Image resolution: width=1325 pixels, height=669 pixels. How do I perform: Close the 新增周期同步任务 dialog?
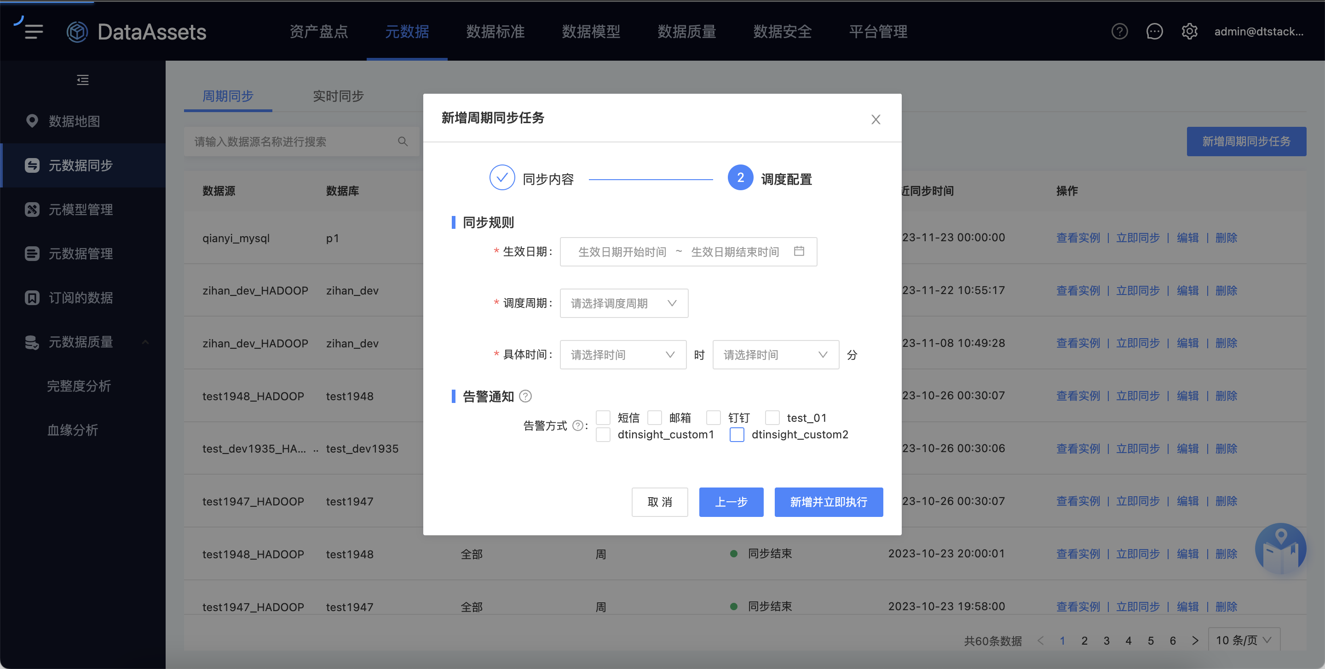click(876, 119)
